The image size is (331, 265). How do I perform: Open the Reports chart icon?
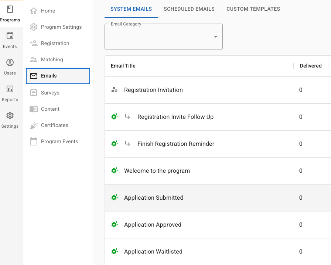10,89
